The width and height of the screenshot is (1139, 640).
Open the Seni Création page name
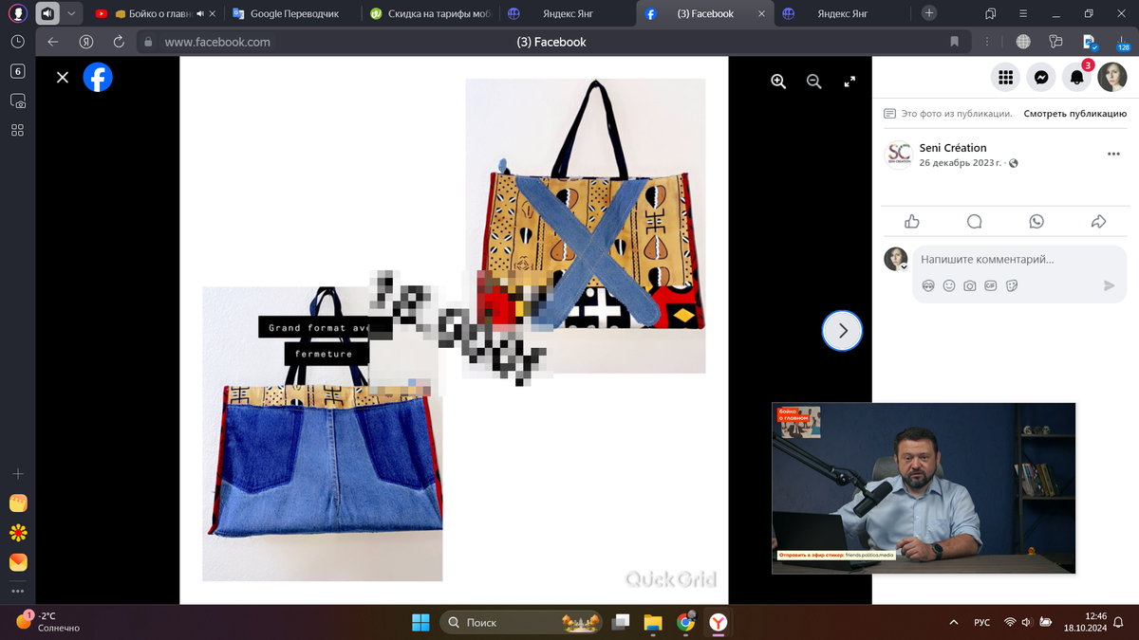pos(953,148)
